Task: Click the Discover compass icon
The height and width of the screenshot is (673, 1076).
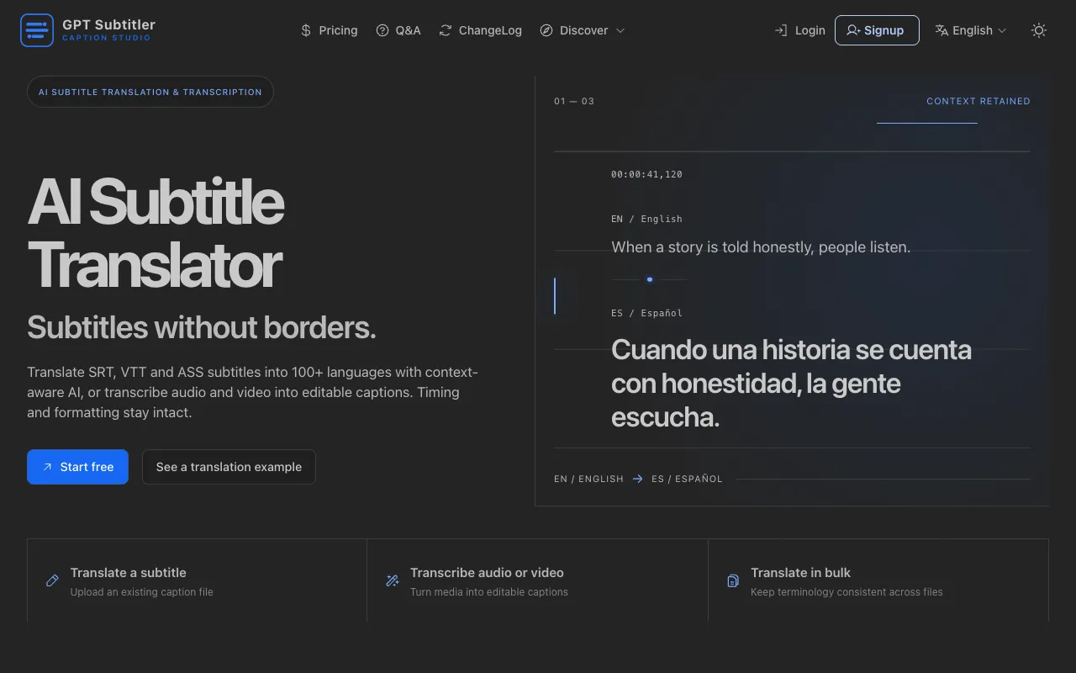Action: coord(546,30)
